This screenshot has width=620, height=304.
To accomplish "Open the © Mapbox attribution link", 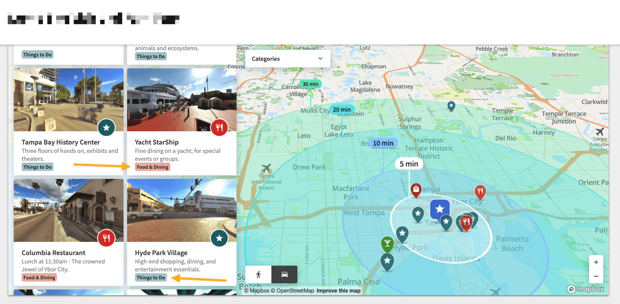I will coord(256,290).
